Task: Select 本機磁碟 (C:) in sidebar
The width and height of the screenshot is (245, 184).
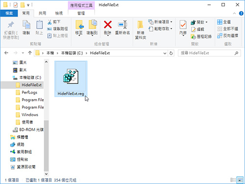Action: pos(27,78)
